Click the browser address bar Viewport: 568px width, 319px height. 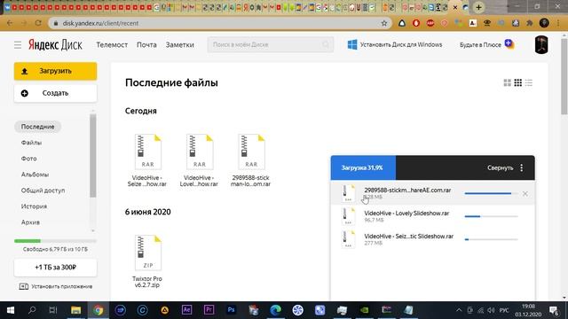220,23
